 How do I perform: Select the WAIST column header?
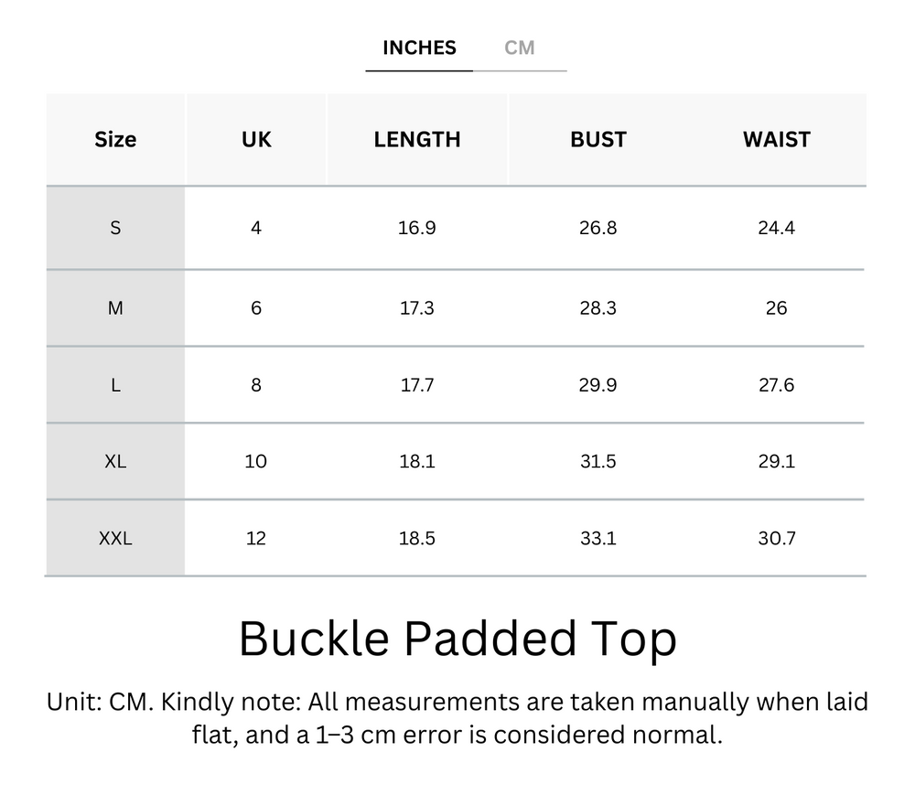coord(776,139)
